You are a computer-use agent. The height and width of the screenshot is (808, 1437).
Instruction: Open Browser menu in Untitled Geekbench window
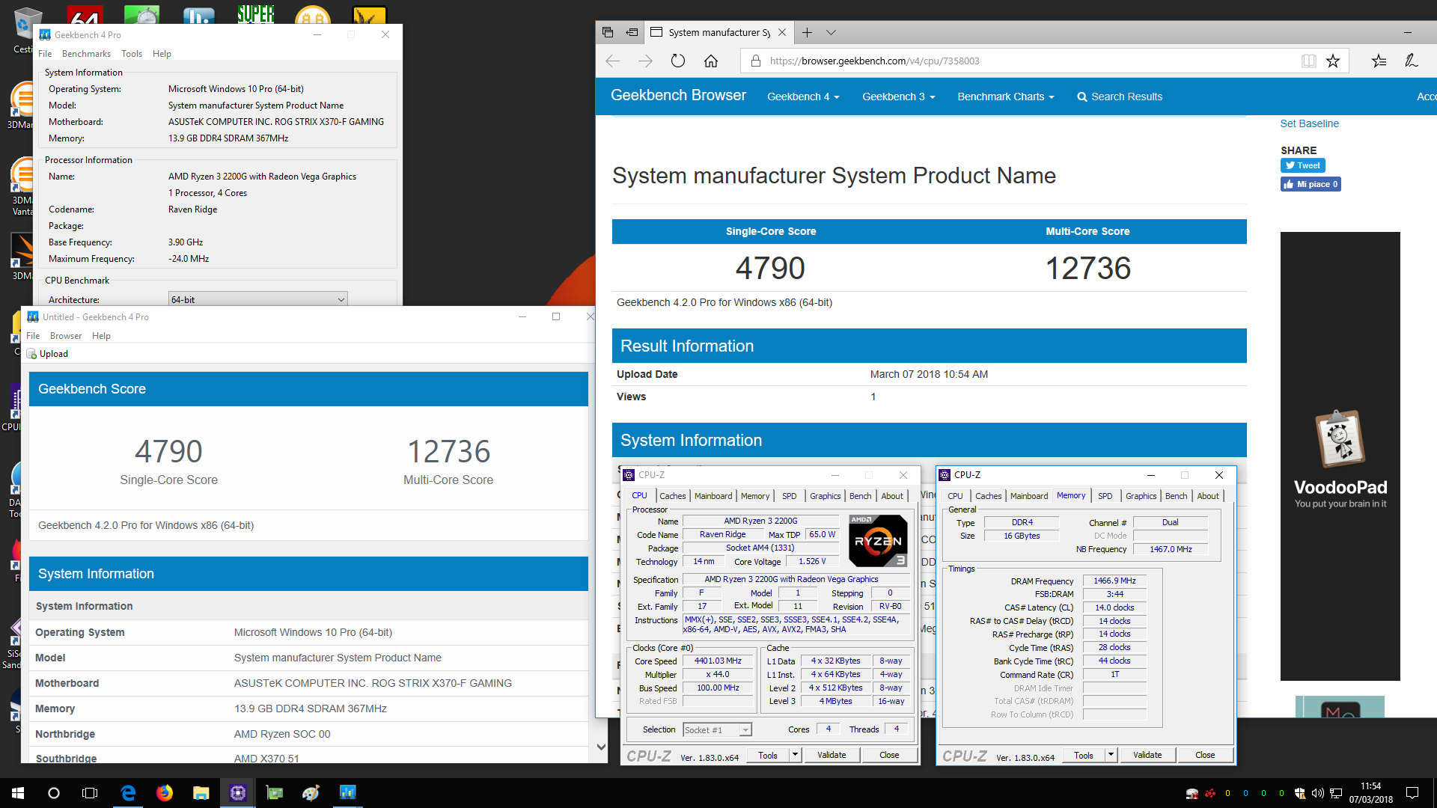click(x=66, y=336)
